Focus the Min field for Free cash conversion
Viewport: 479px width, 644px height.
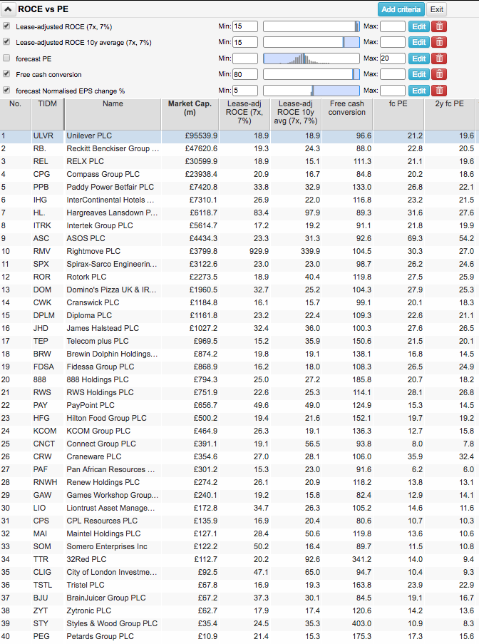point(245,74)
